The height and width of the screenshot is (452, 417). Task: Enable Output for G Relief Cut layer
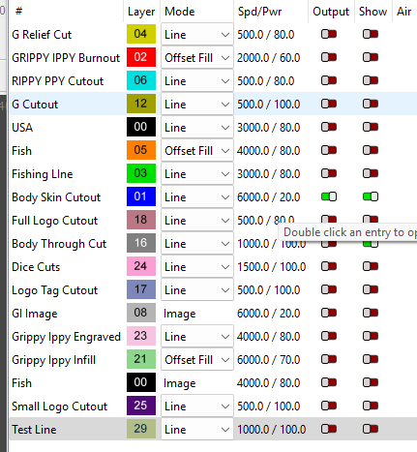point(329,34)
